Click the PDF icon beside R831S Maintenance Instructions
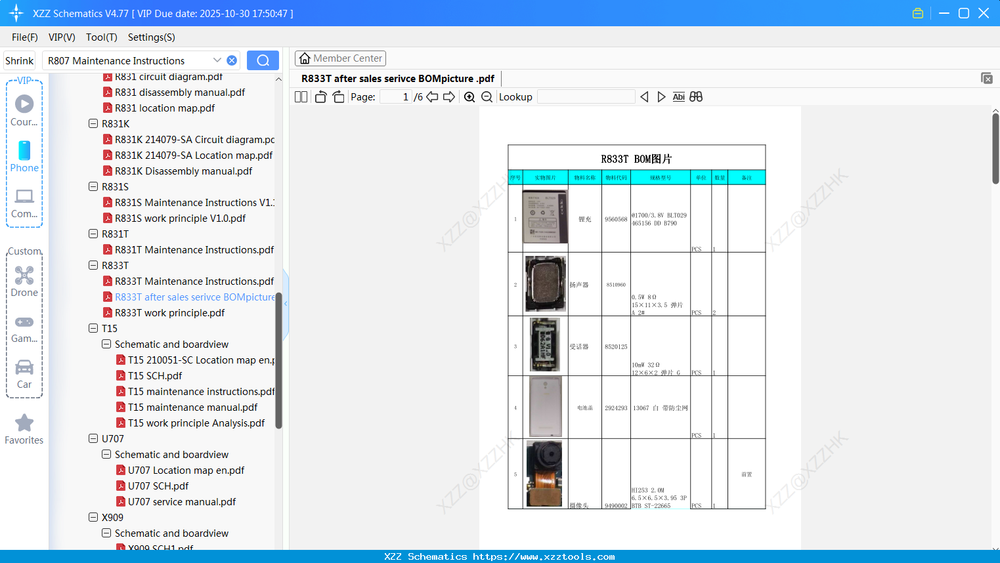The image size is (1000, 563). 108,203
